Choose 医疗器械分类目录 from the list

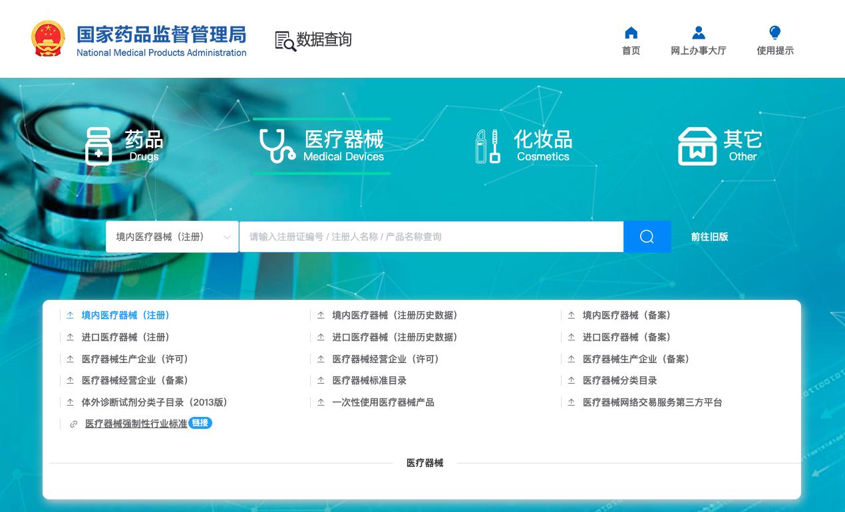(619, 380)
